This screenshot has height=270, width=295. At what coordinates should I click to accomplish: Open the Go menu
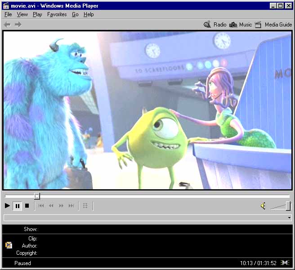[75, 14]
